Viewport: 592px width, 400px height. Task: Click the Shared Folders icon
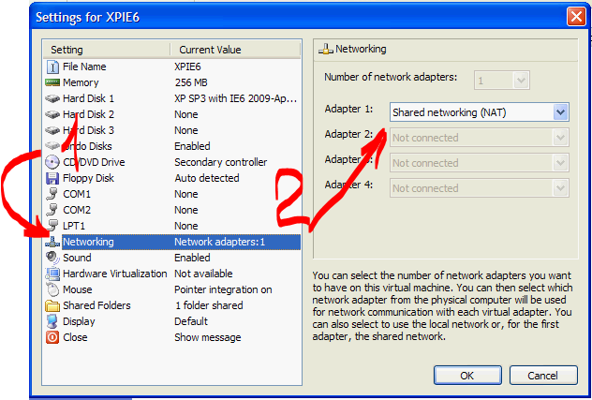point(52,305)
